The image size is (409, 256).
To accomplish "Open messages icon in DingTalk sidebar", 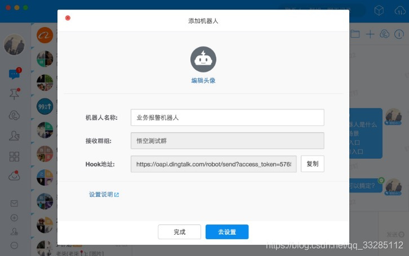I will click(x=14, y=74).
